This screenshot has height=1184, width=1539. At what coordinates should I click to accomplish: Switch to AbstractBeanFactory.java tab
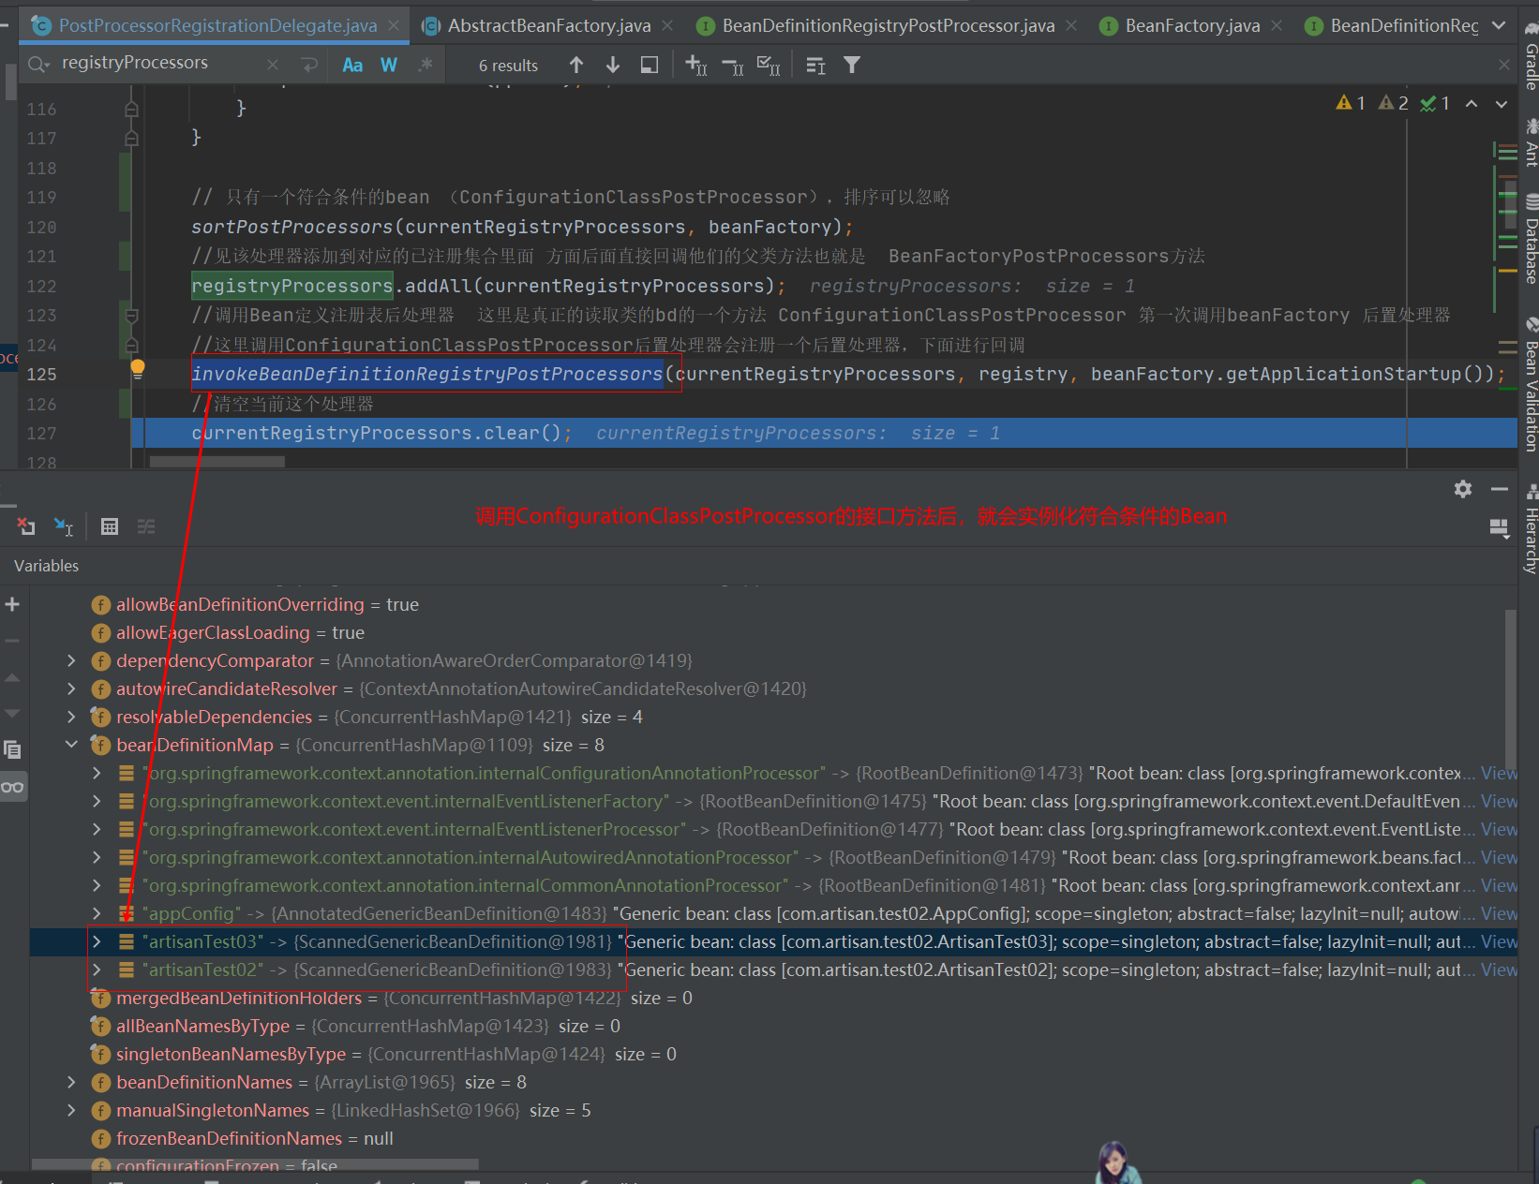[549, 25]
